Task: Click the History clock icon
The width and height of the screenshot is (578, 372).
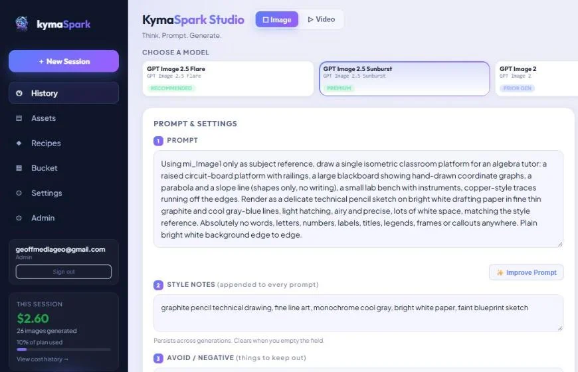Action: point(19,93)
